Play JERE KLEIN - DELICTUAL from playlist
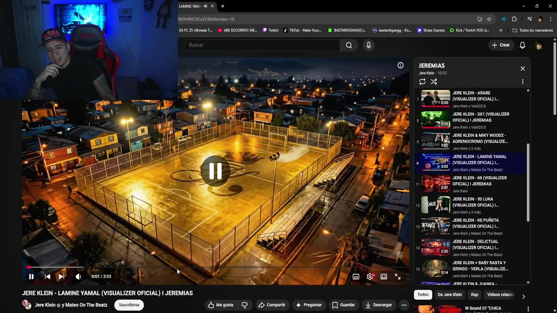Viewport: 557px width, 313px height. point(471,248)
